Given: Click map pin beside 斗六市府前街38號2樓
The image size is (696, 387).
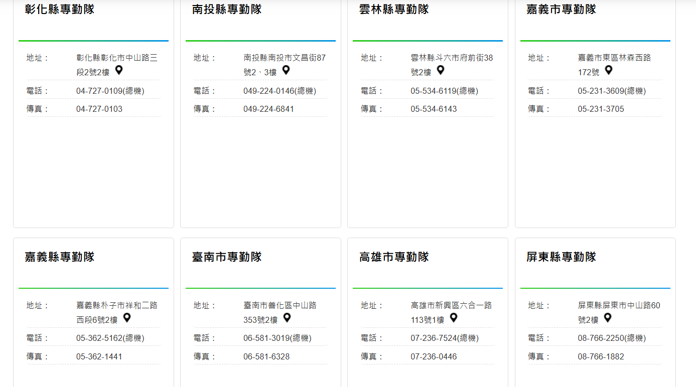Looking at the screenshot, I should [x=441, y=70].
